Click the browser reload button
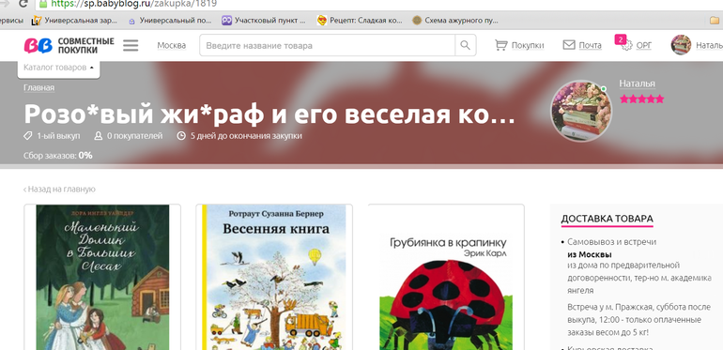The width and height of the screenshot is (723, 350). [23, 4]
